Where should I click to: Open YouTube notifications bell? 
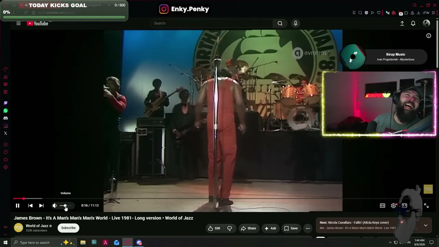pos(413,23)
